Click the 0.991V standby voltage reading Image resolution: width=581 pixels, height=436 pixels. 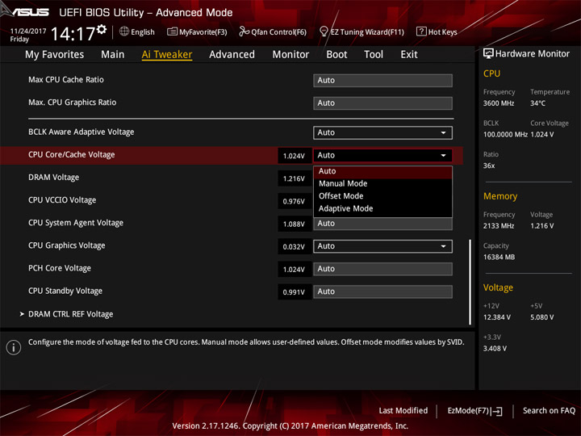click(x=294, y=292)
